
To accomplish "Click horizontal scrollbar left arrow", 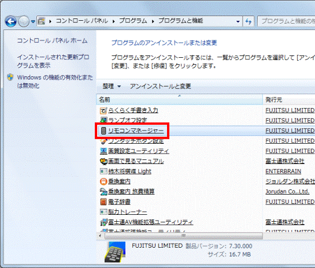I will pos(100,236).
